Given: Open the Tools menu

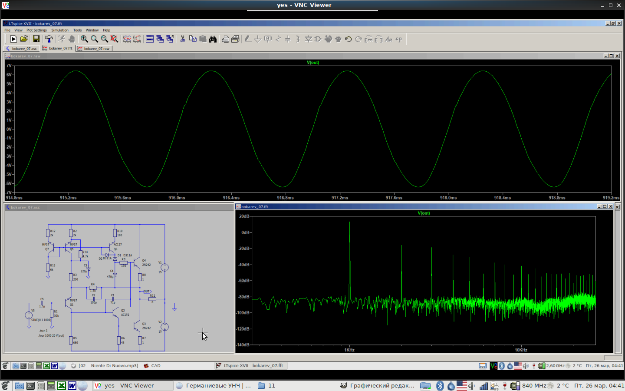Looking at the screenshot, I should pos(77,30).
